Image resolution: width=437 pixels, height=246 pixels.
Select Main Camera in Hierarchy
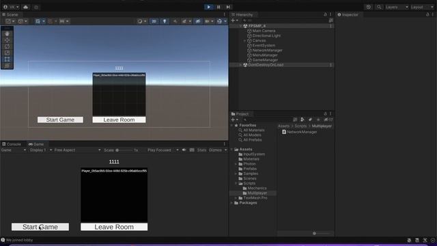pyautogui.click(x=264, y=31)
